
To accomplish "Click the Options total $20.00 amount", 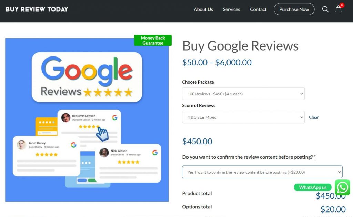I will click(333, 209).
